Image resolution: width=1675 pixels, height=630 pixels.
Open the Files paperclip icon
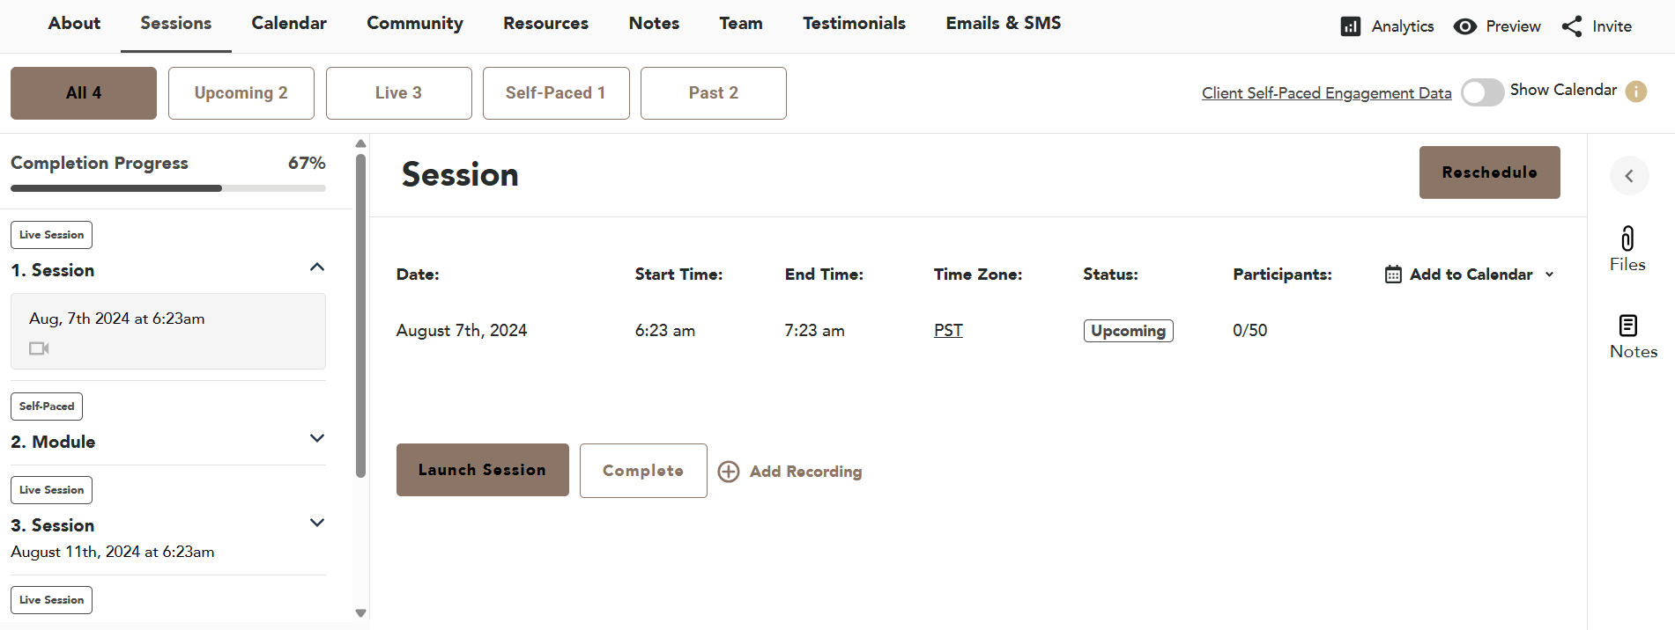tap(1627, 238)
